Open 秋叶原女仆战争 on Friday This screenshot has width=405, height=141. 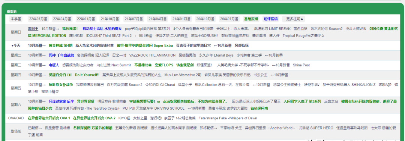point(61,85)
